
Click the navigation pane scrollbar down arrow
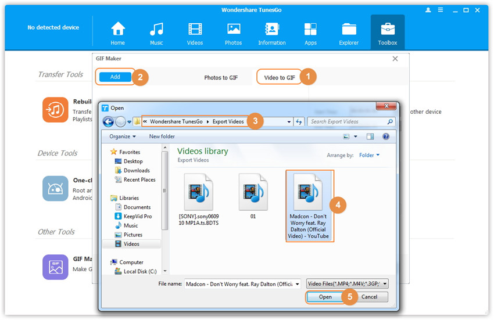[x=164, y=271]
